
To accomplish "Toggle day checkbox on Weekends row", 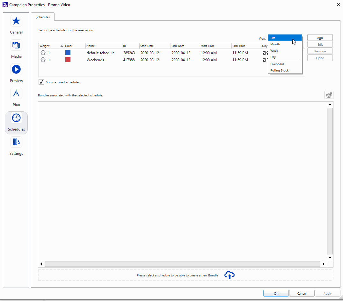I will tap(264, 60).
